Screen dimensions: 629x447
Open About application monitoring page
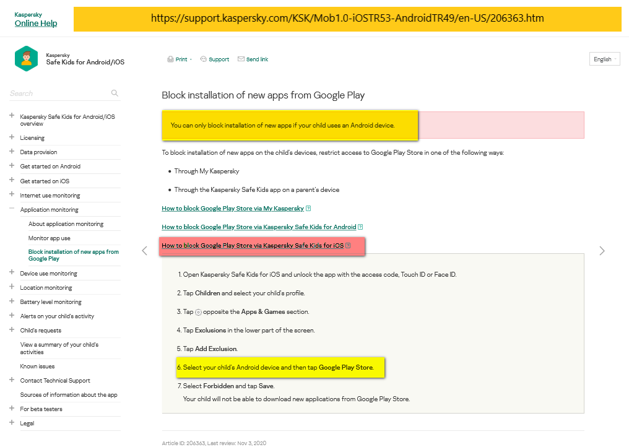pyautogui.click(x=66, y=224)
